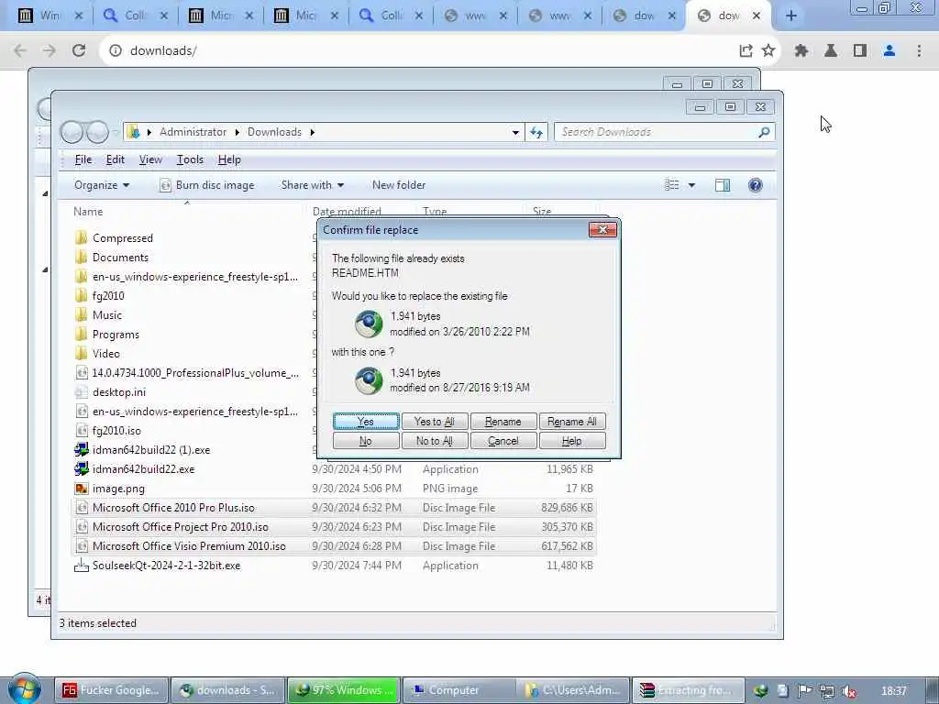Open the Help menu in Explorer
The width and height of the screenshot is (939, 704).
pos(229,159)
